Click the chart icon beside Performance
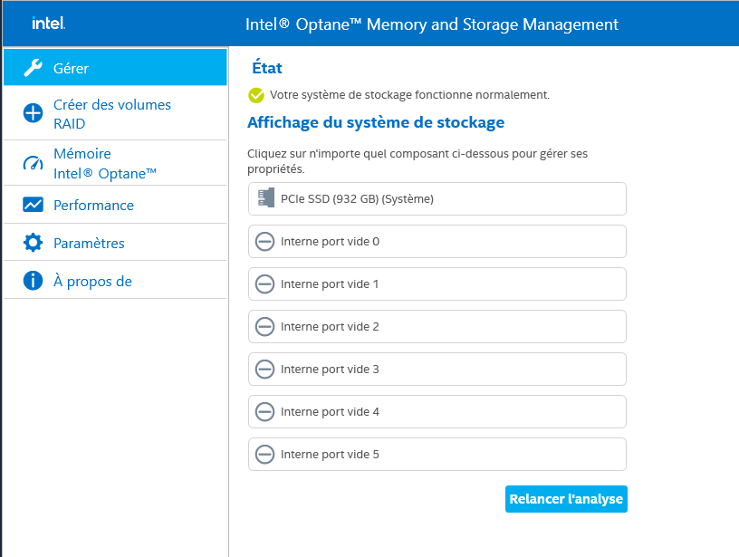Image resolution: width=739 pixels, height=557 pixels. tap(33, 205)
